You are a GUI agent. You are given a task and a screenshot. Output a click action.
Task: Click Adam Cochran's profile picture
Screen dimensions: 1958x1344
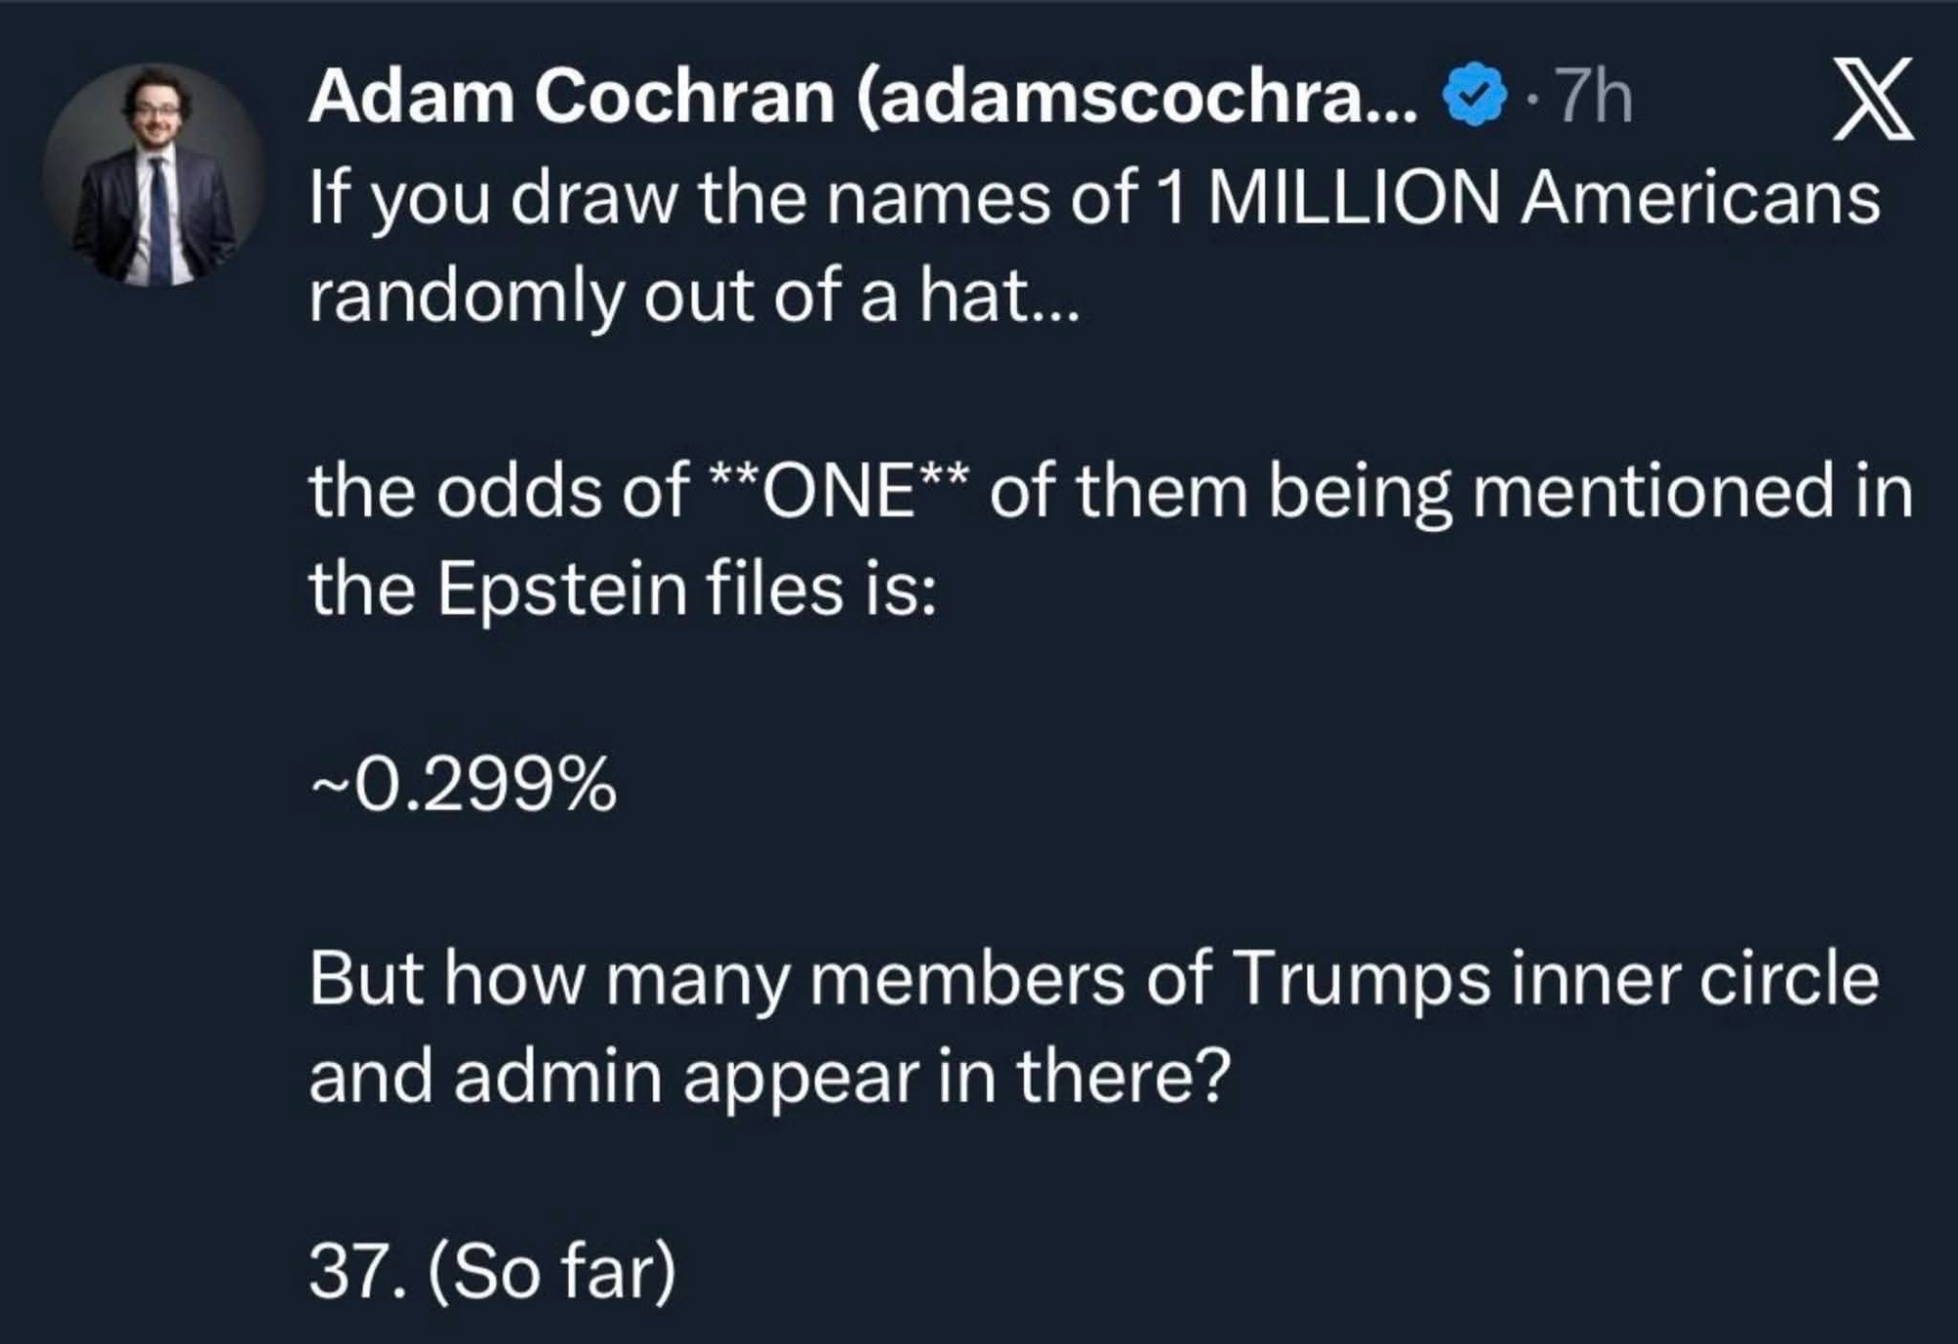[x=153, y=176]
